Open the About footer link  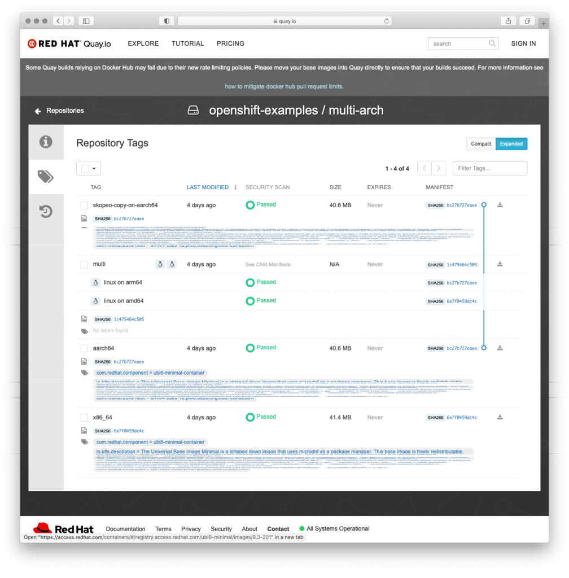click(x=250, y=529)
